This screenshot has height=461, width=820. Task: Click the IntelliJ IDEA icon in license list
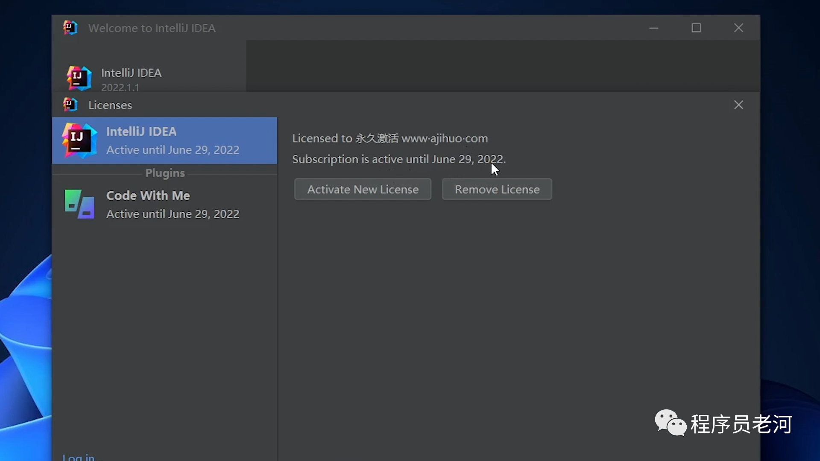pos(79,140)
